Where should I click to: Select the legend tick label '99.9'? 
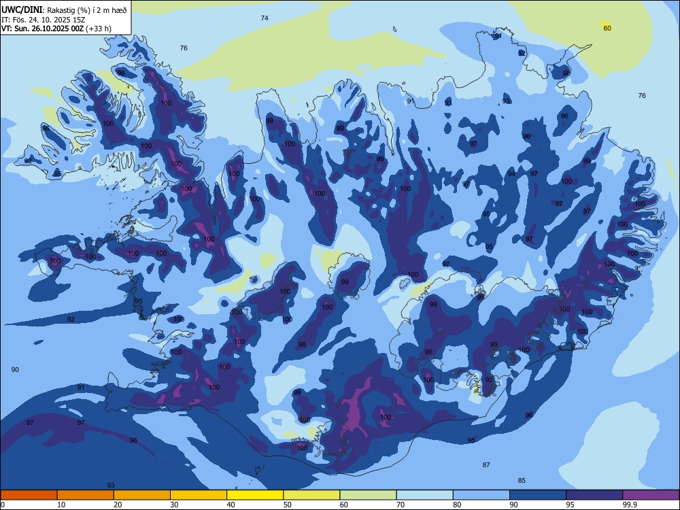(630, 505)
